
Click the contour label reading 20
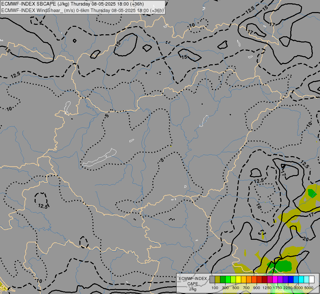(x=306, y=239)
